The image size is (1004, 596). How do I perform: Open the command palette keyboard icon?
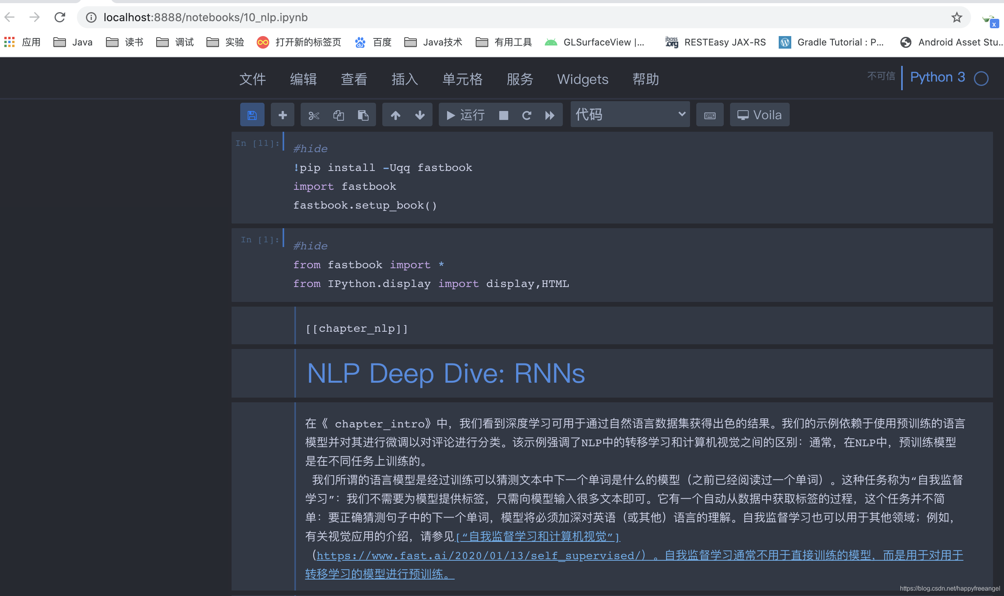click(x=710, y=115)
